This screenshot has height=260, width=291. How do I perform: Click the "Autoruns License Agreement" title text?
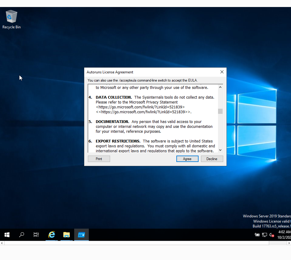click(x=110, y=72)
